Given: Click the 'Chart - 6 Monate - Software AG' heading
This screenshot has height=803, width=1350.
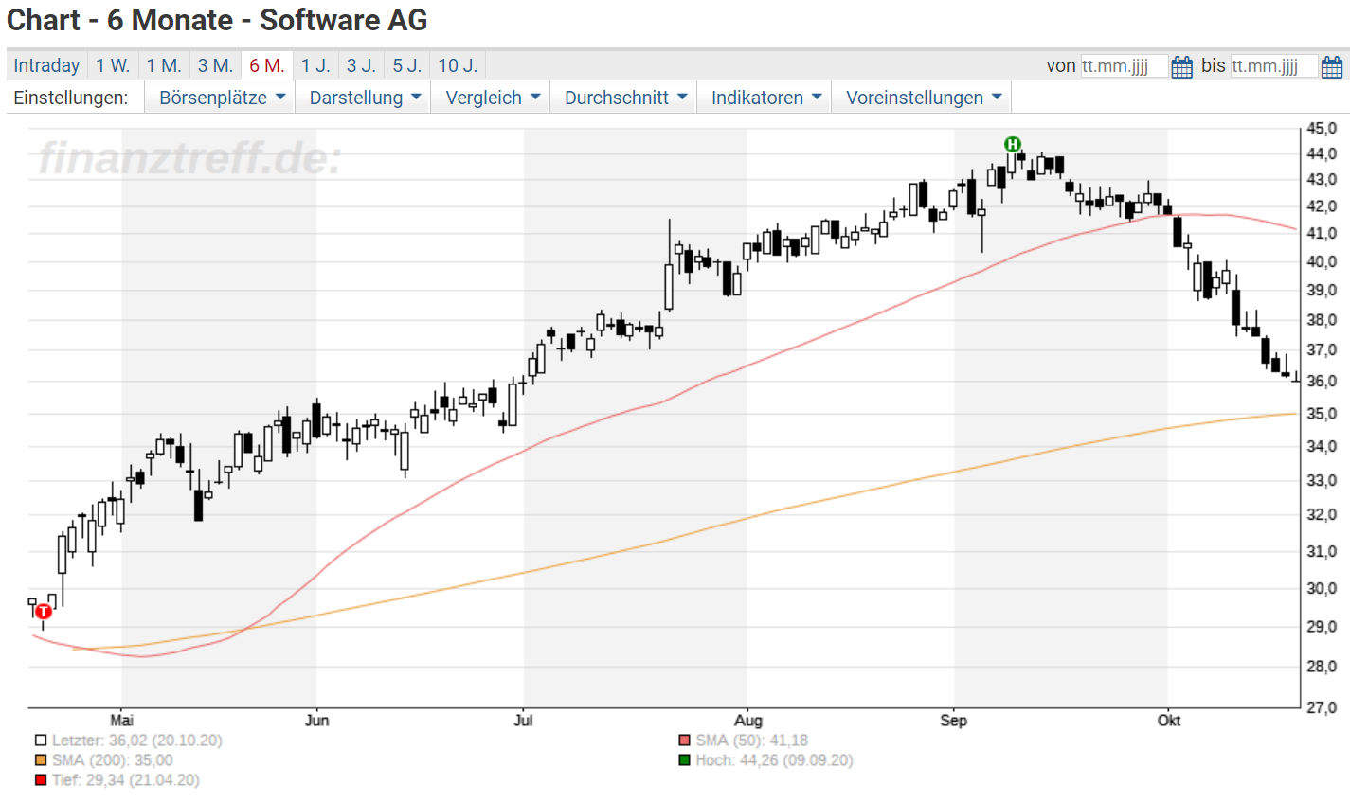Looking at the screenshot, I should click(217, 20).
